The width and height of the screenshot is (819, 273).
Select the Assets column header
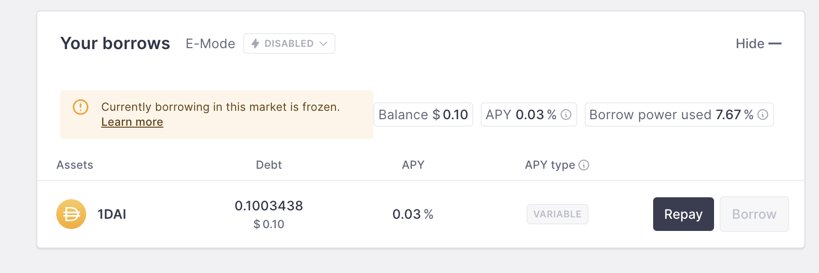tap(74, 165)
